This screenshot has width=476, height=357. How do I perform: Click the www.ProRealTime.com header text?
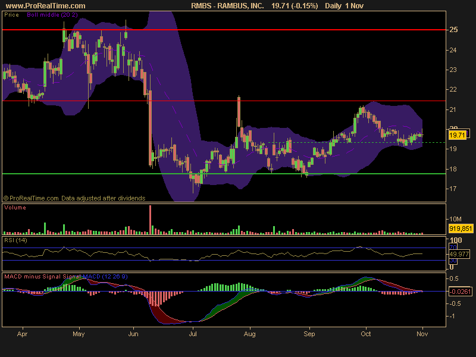pos(46,6)
